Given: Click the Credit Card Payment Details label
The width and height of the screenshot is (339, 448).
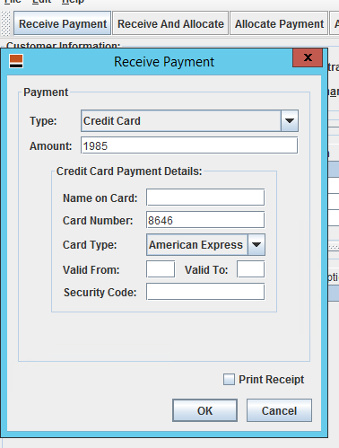Looking at the screenshot, I should [x=129, y=171].
